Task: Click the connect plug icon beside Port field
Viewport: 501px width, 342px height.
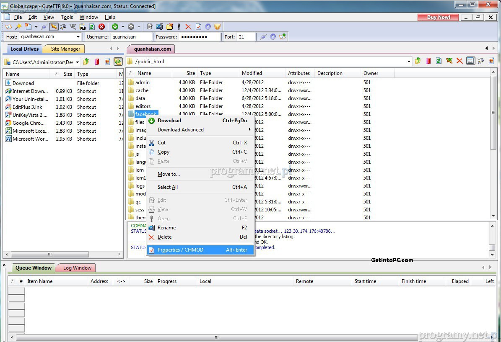Action: [263, 37]
